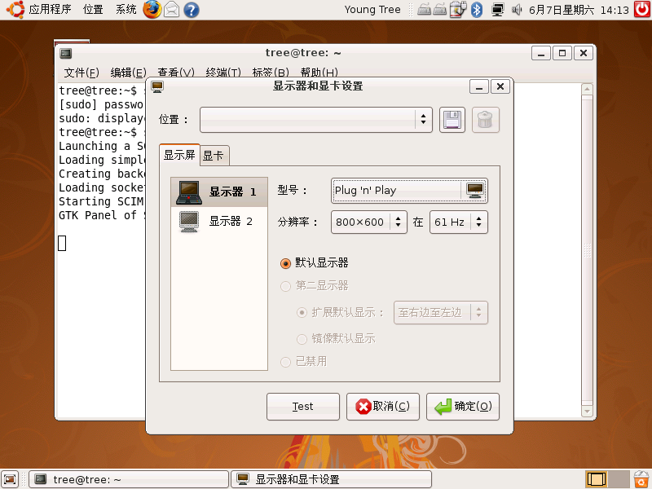Click the tree@tree taskbar button
Viewport: 652px width, 489px height.
pos(129,479)
